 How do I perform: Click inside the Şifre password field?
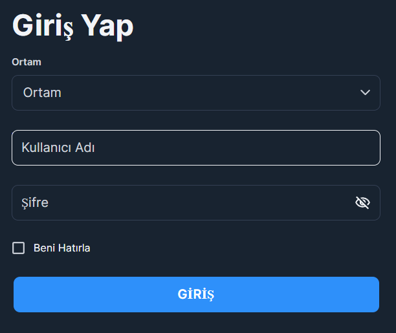click(196, 203)
